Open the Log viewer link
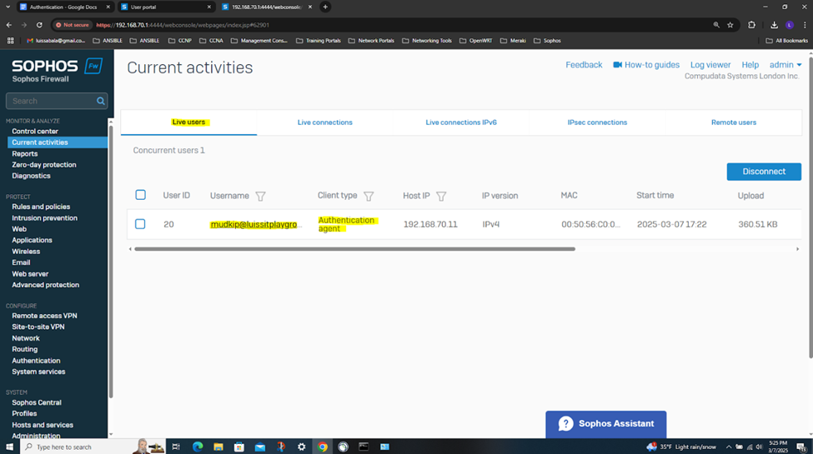This screenshot has width=813, height=454. [710, 65]
